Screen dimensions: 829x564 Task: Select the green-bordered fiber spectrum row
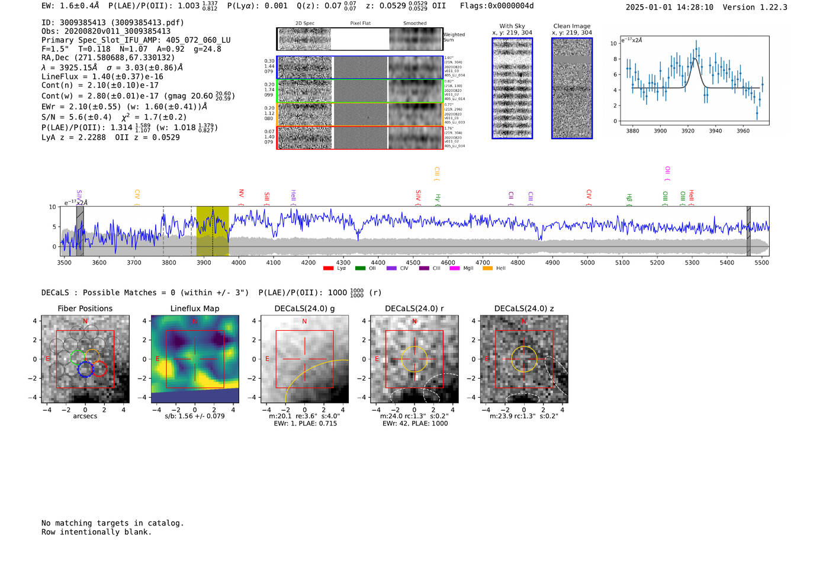click(x=360, y=91)
